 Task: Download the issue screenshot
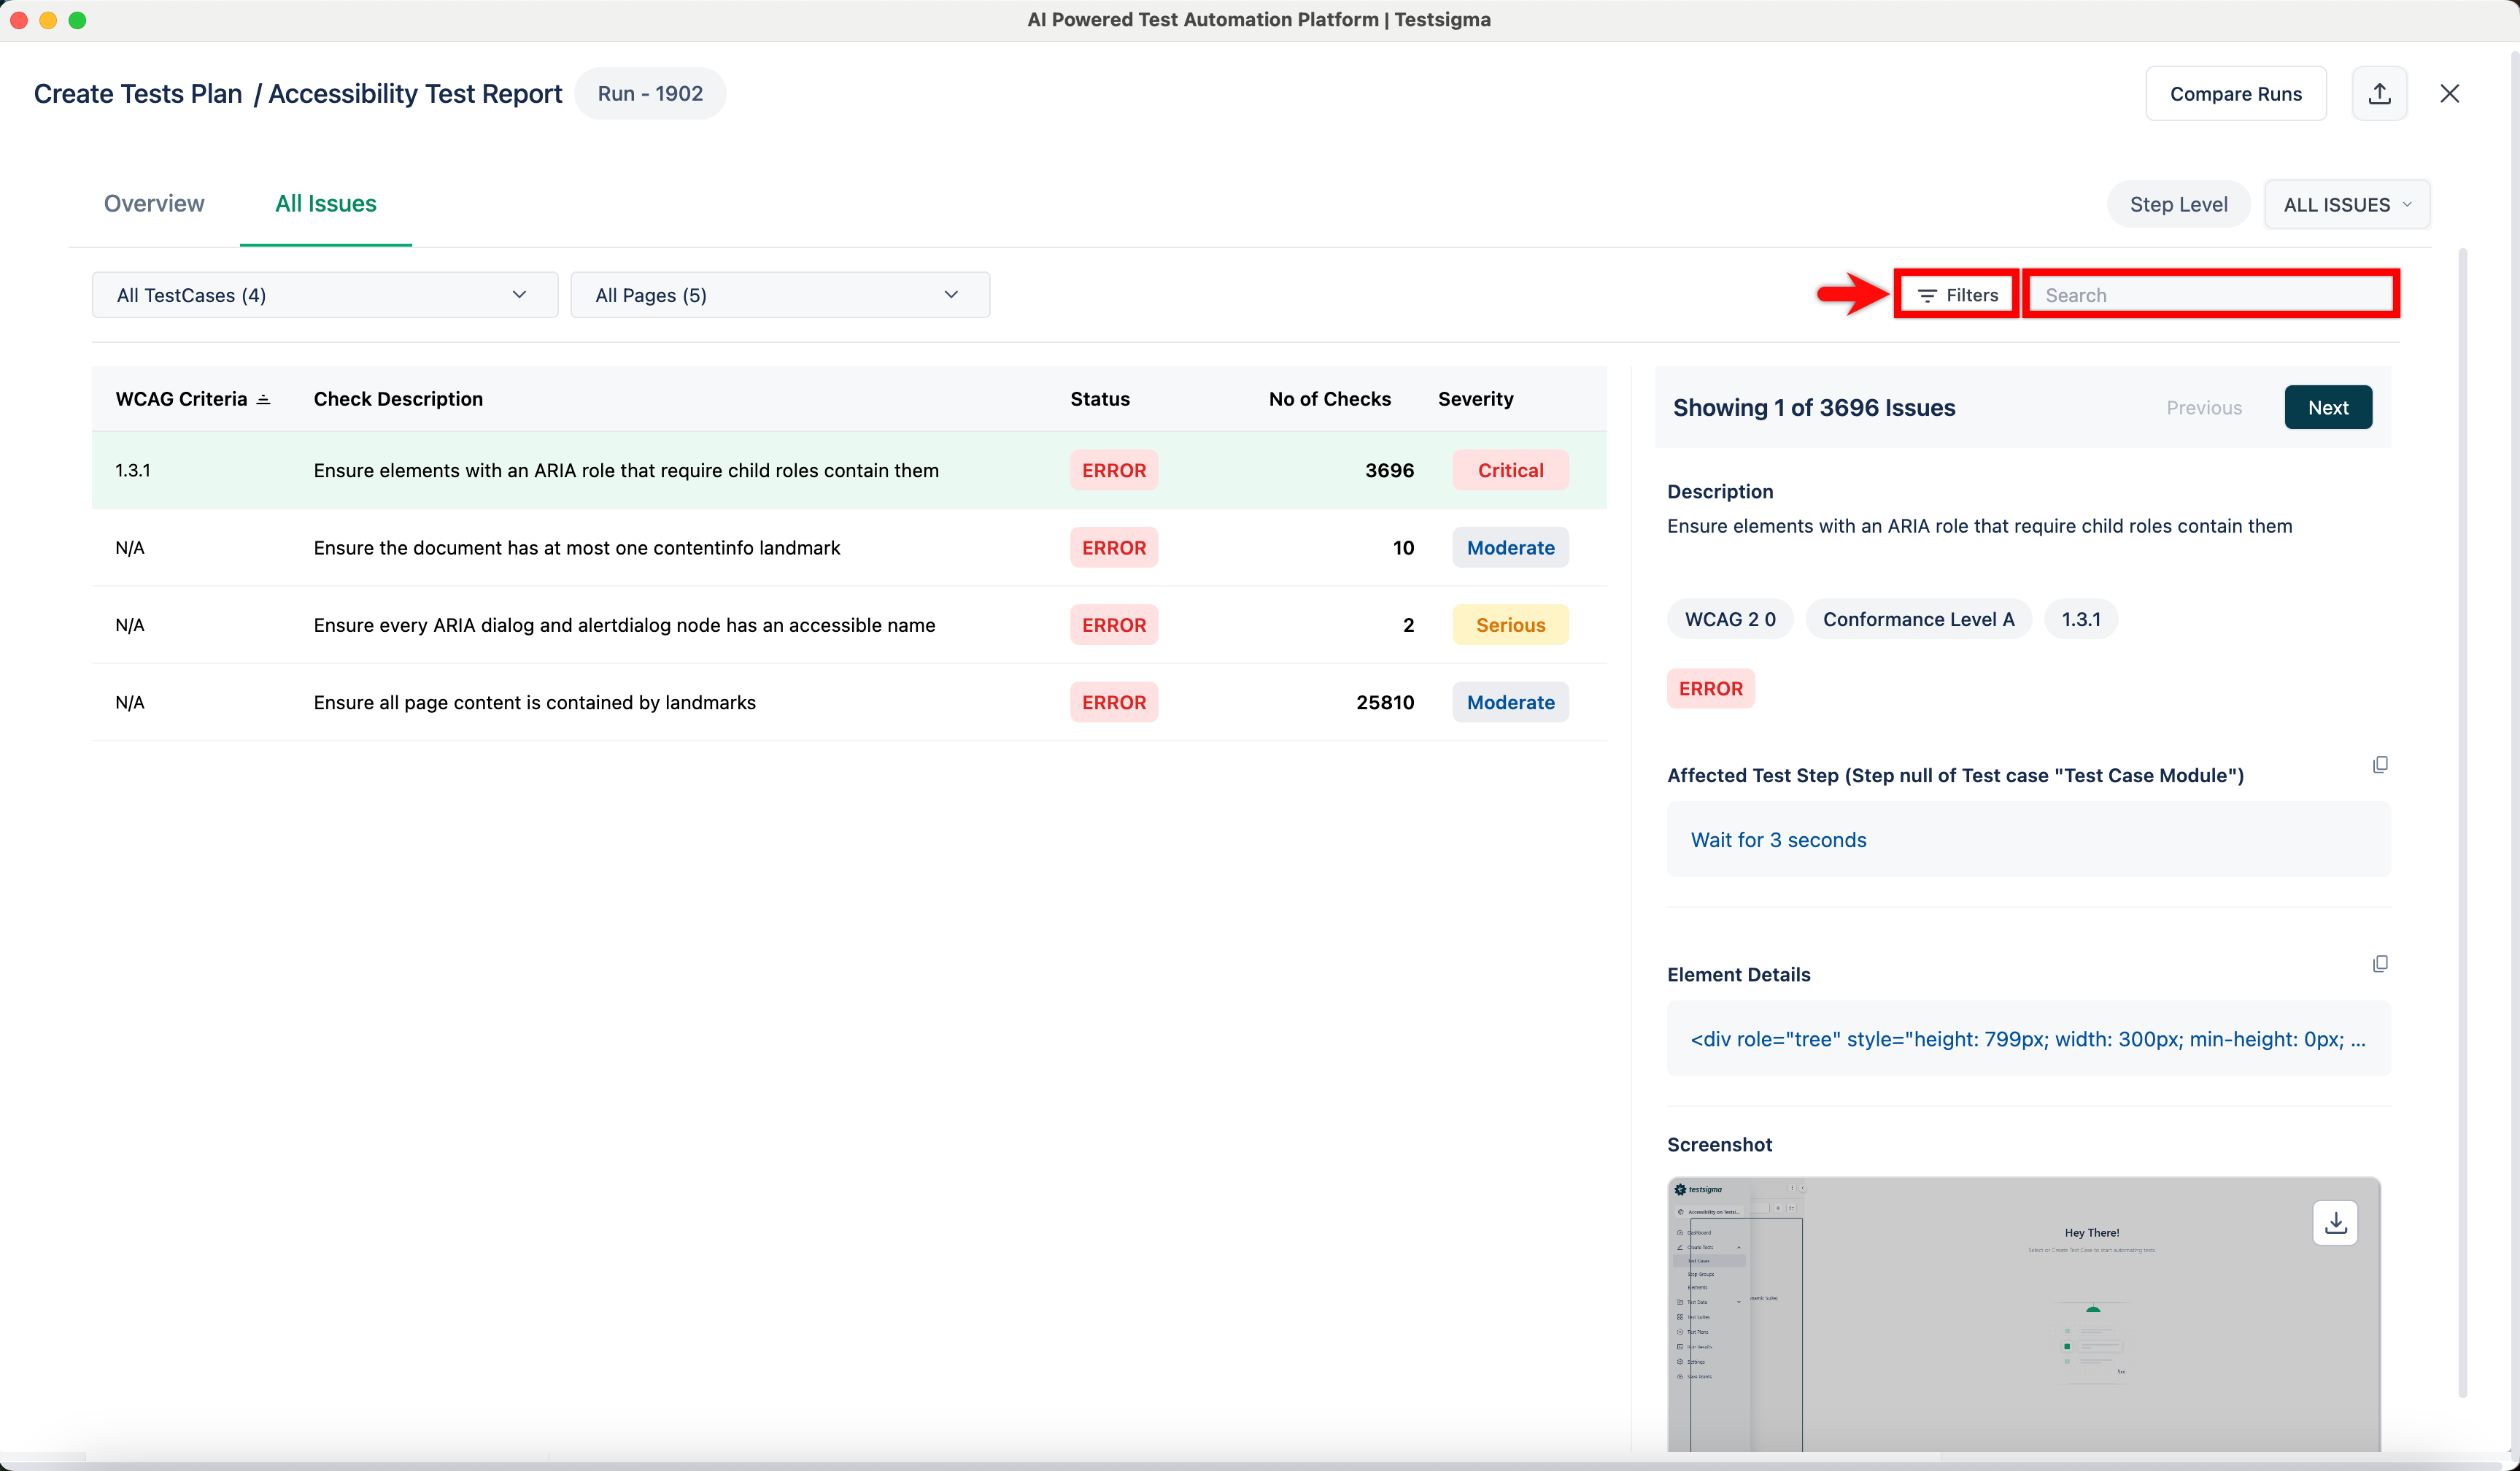click(x=2335, y=1223)
